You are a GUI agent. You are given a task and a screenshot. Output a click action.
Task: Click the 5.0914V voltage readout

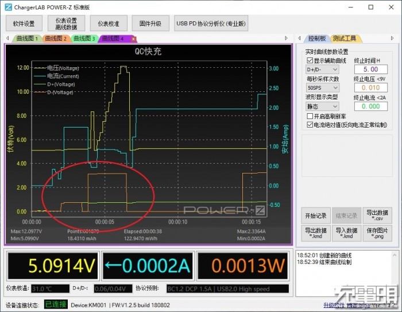click(53, 265)
